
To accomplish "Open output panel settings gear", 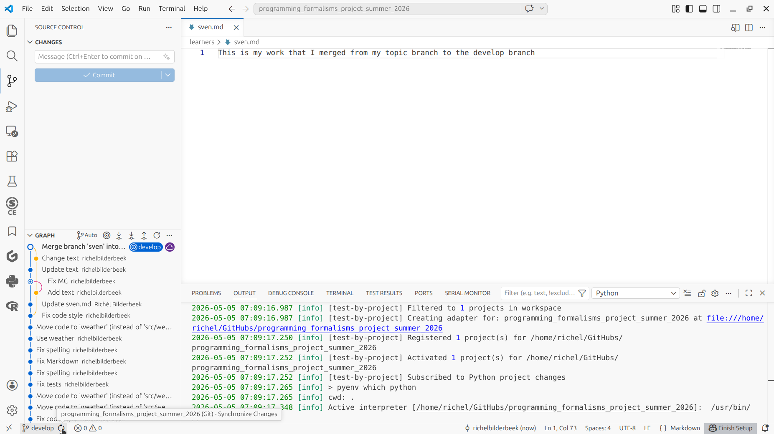I will pos(715,293).
